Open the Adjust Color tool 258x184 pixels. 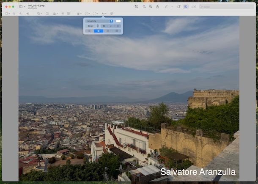[x=63, y=14]
